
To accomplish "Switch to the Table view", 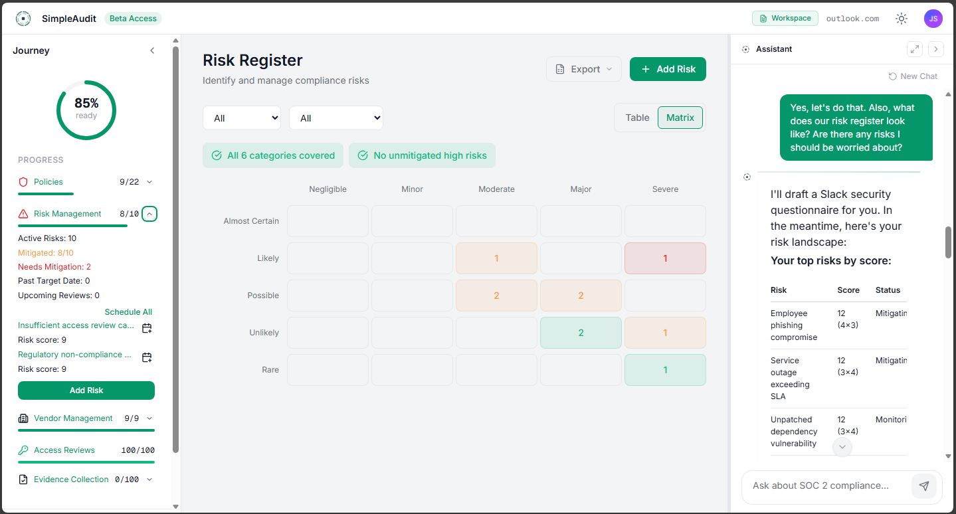I will tap(637, 118).
